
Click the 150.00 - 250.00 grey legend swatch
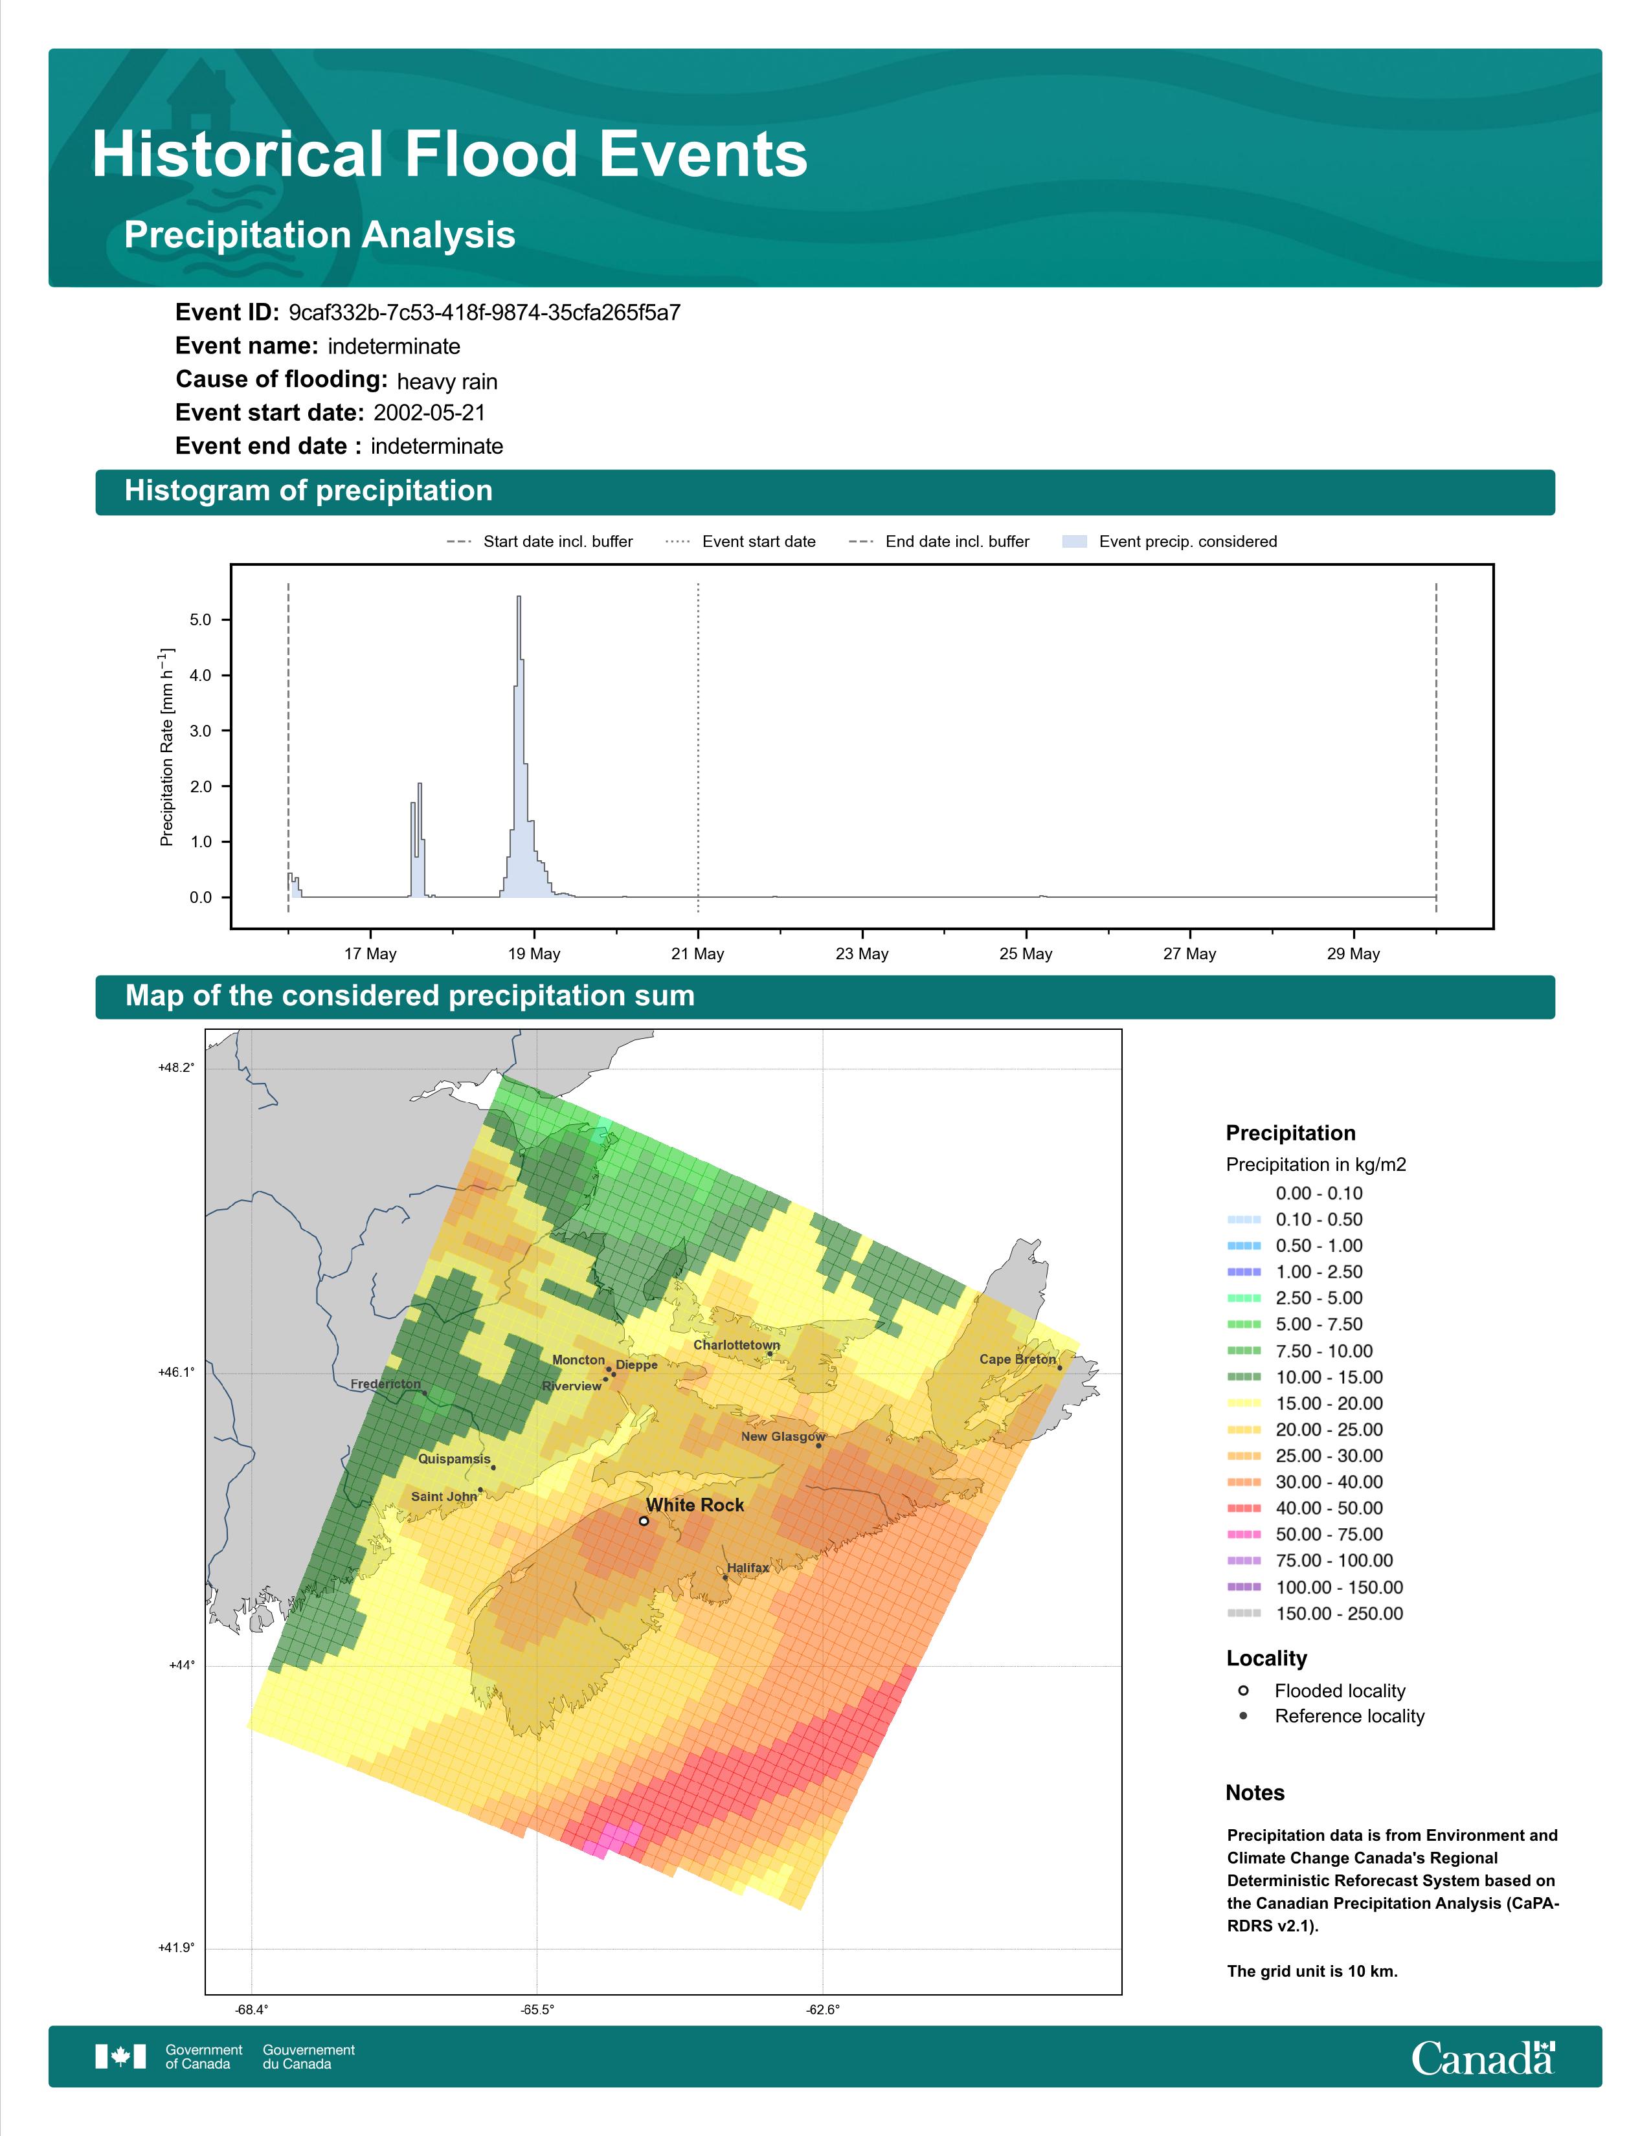coord(1244,1614)
